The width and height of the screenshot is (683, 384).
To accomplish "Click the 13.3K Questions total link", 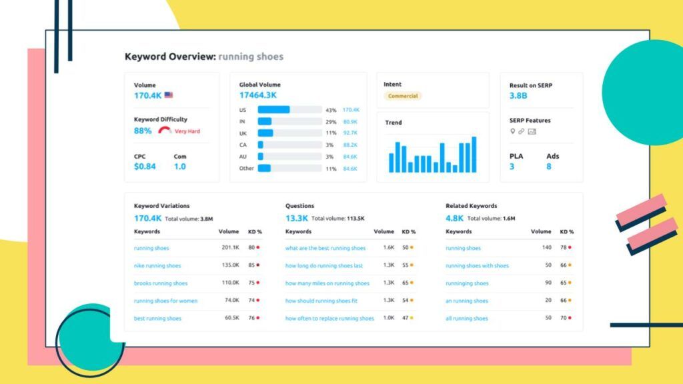I will tap(296, 218).
